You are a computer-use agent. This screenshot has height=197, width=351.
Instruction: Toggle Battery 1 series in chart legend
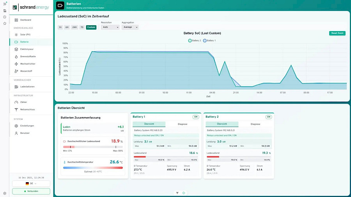[209, 40]
